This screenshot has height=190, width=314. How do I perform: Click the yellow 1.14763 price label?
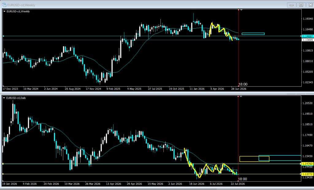click(x=307, y=164)
